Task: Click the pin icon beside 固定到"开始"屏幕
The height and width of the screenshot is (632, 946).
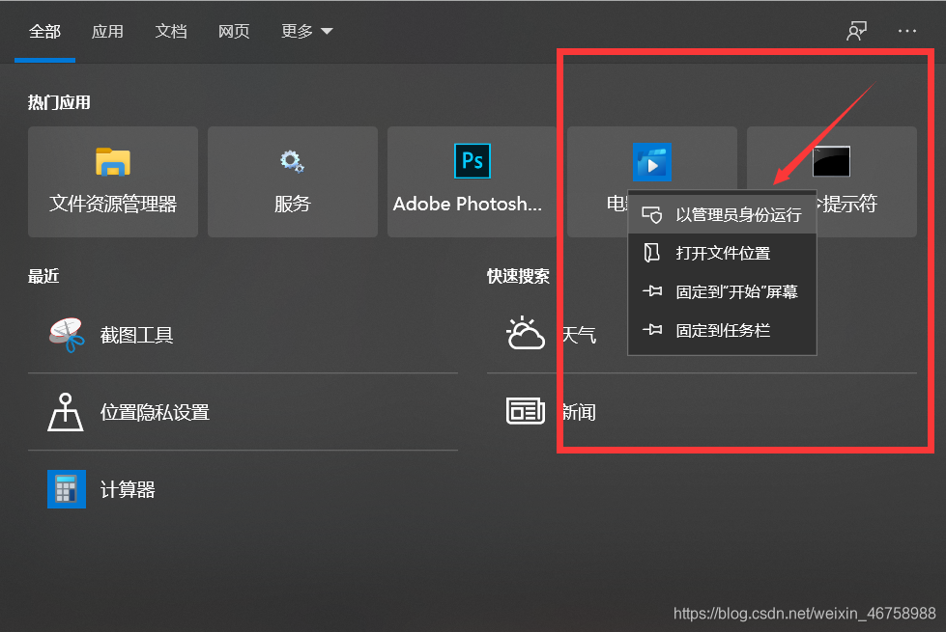Action: coord(652,291)
